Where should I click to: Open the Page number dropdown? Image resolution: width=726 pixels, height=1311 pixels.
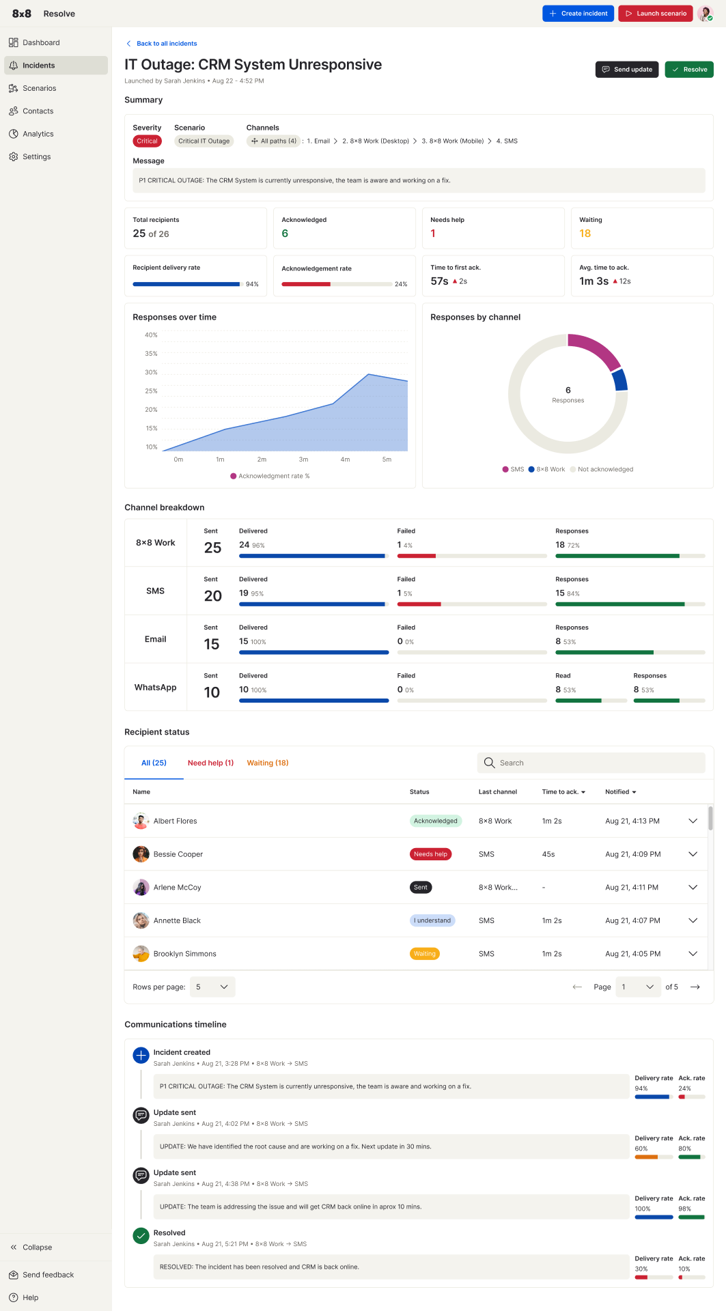(638, 987)
